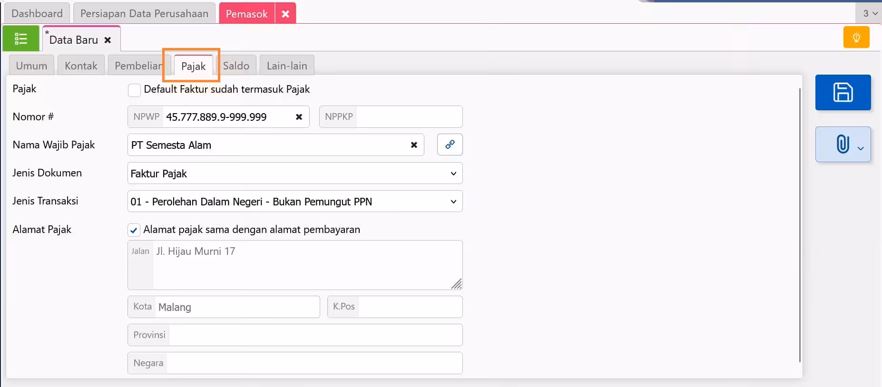
Task: Open the Persiapan Data Perusahaan tab
Action: pyautogui.click(x=144, y=13)
